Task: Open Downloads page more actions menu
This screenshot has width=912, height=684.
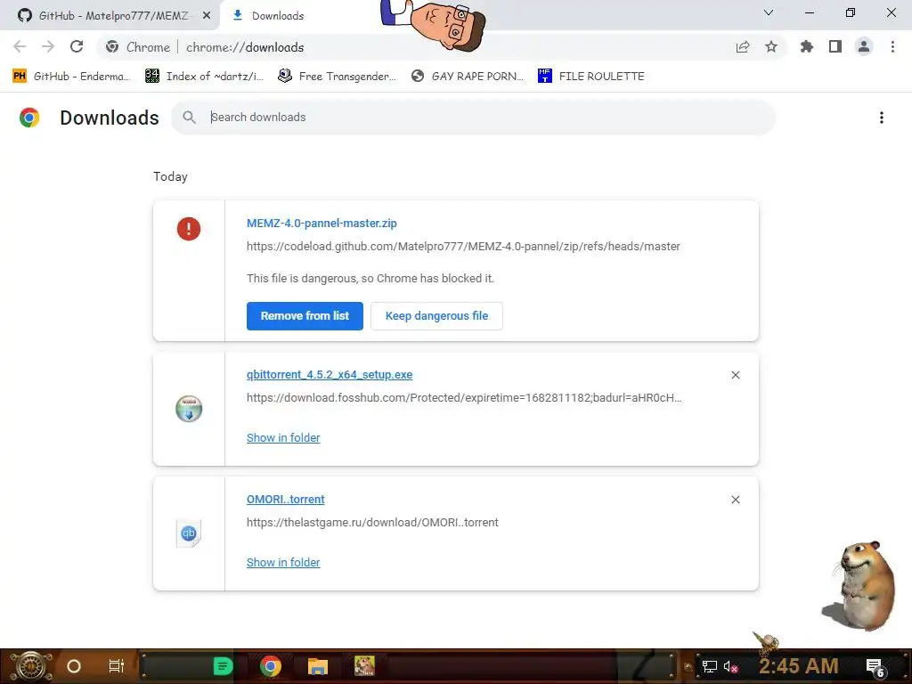Action: [x=882, y=118]
